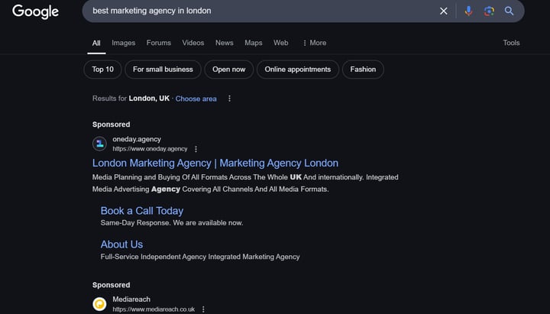Click the magnifying glass search button

point(510,11)
